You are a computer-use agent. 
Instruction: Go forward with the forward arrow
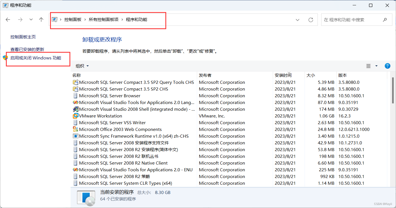coord(20,20)
